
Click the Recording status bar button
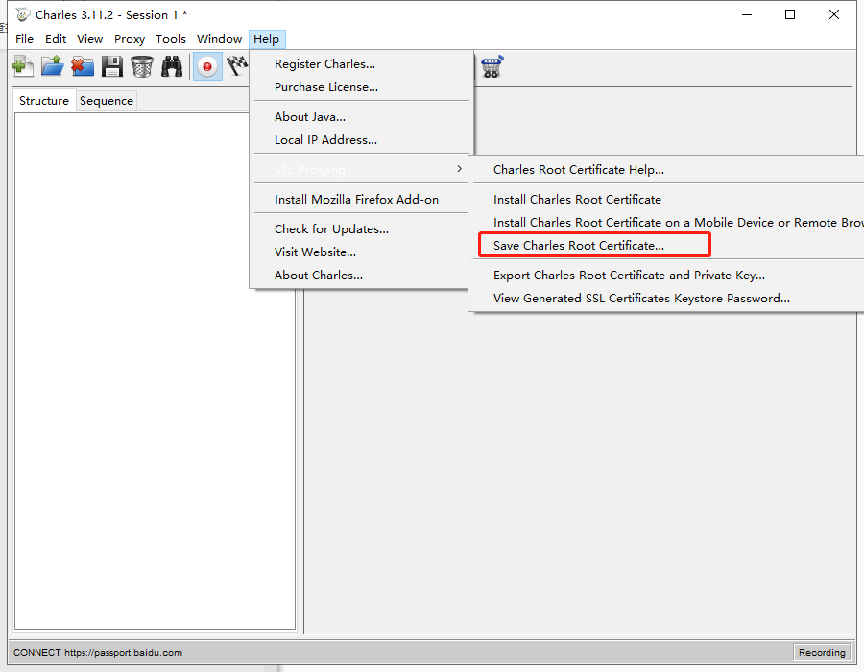(822, 652)
